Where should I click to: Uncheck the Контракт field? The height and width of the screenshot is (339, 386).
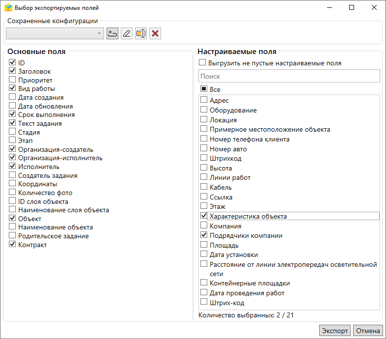pos(12,245)
